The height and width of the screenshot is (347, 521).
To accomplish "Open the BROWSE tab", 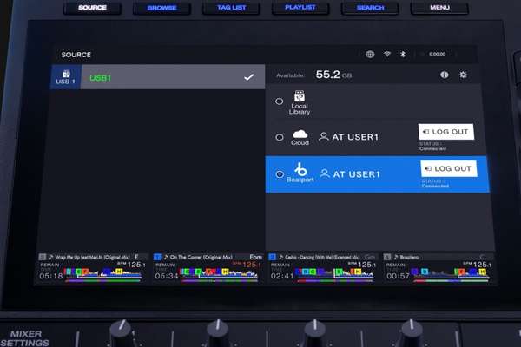I will point(162,8).
